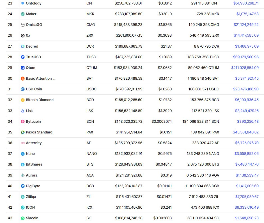Click the Maker coin logo

click(x=22, y=14)
